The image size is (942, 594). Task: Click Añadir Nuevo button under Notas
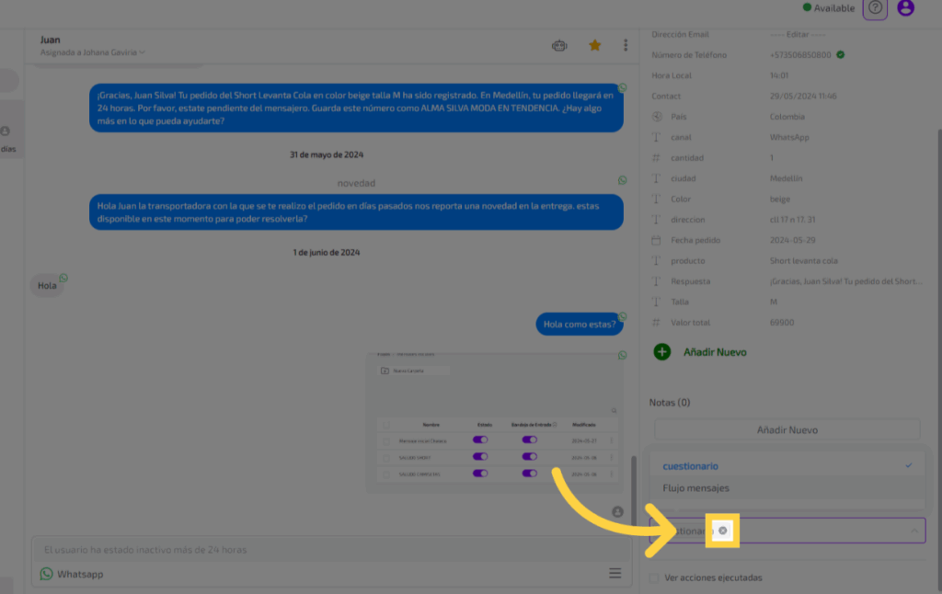[787, 429]
